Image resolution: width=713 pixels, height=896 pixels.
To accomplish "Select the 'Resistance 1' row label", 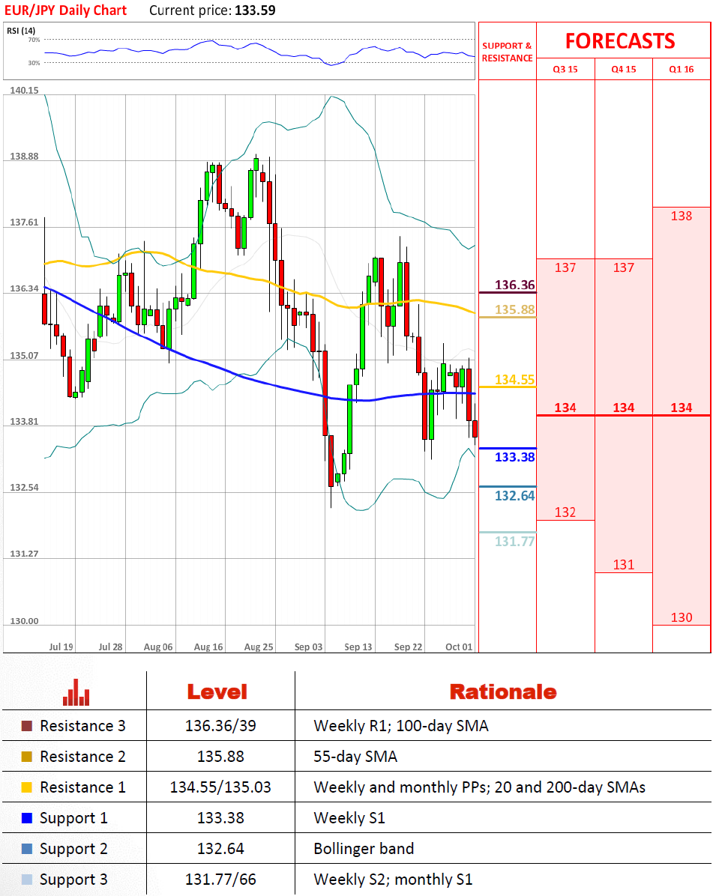I will coord(83,787).
